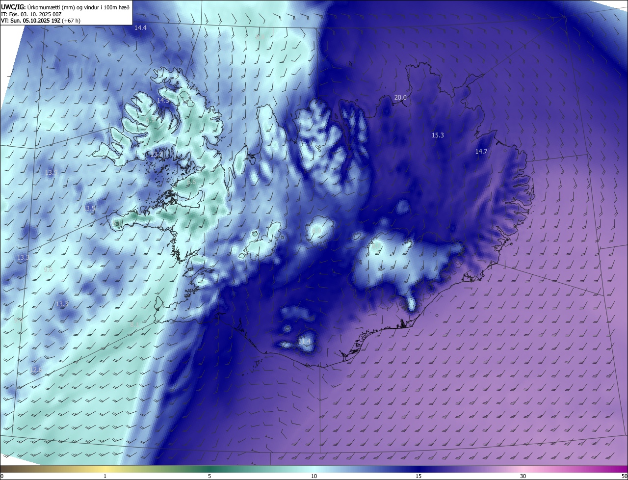Click the title 'UWC/IG: Úrkomumætti (mm)' header line
Viewport: 628px width, 480px height.
(x=65, y=7)
